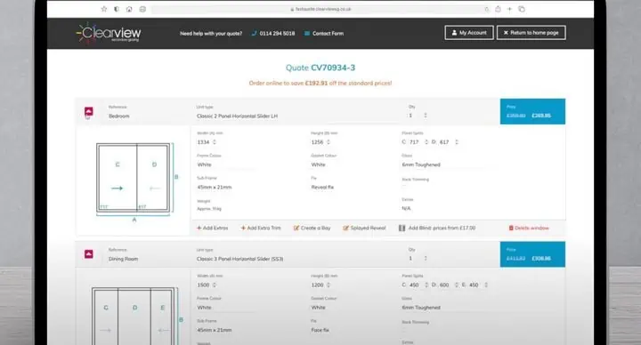
Task: Adjust the Bedroom quantity stepper
Action: pyautogui.click(x=426, y=116)
